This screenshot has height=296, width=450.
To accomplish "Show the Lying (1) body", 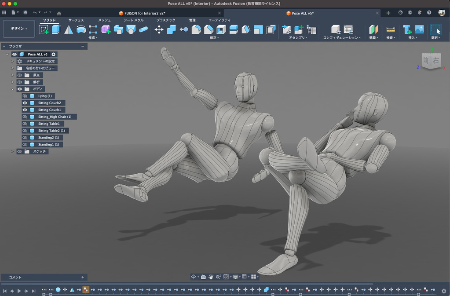I will 25,96.
